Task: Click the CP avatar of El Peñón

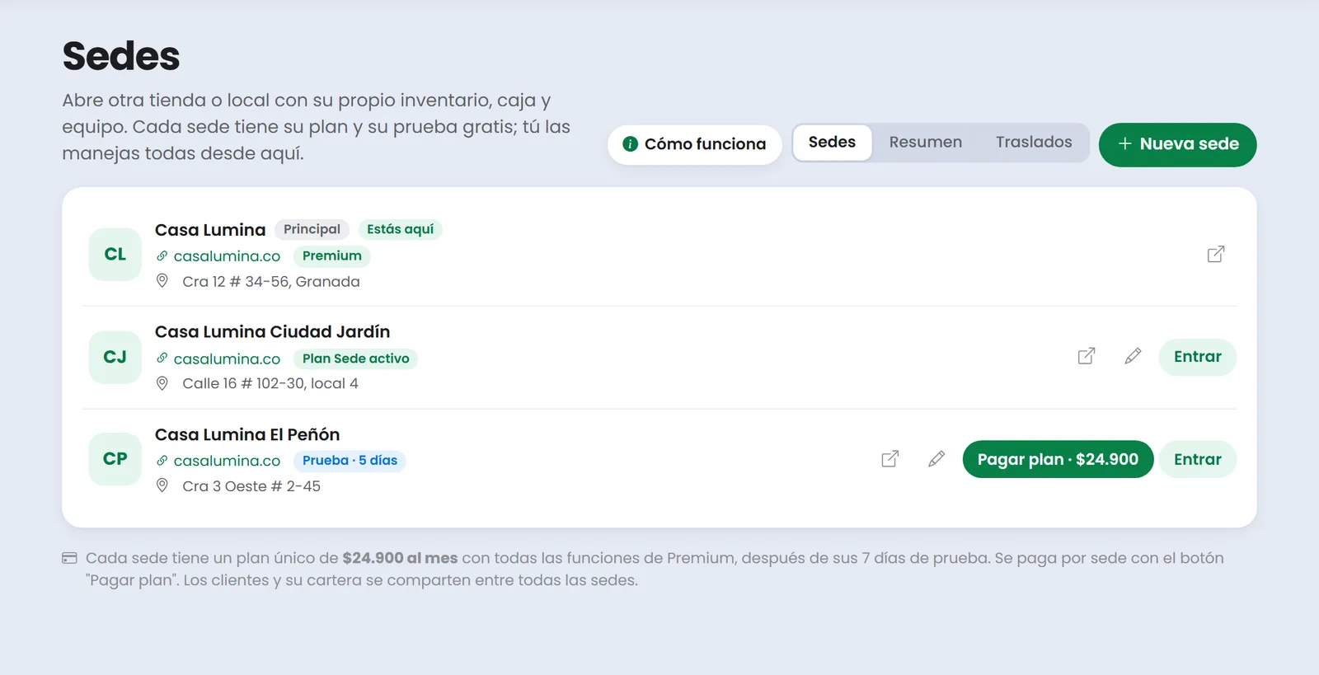Action: pos(115,459)
